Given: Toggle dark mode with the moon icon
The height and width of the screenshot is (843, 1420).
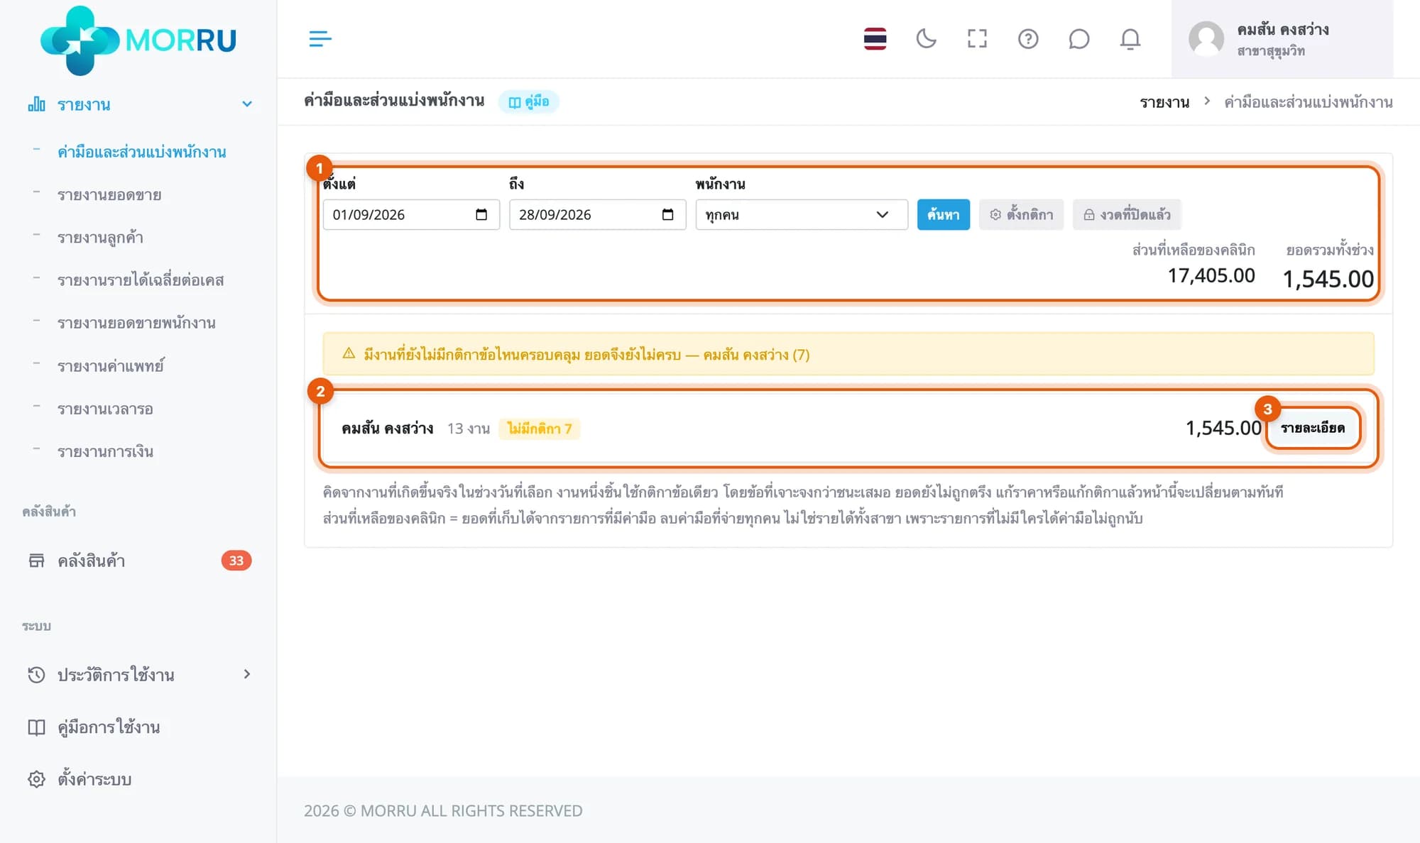Looking at the screenshot, I should click(926, 38).
